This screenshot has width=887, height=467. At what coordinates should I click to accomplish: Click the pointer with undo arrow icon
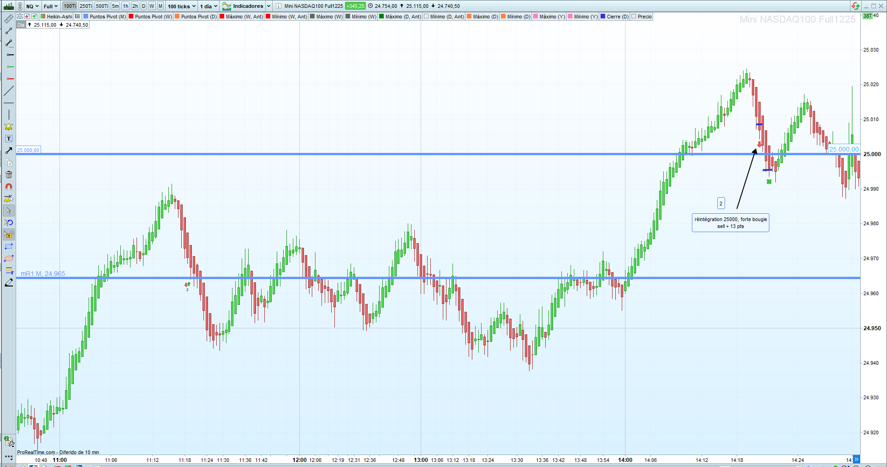(x=9, y=222)
